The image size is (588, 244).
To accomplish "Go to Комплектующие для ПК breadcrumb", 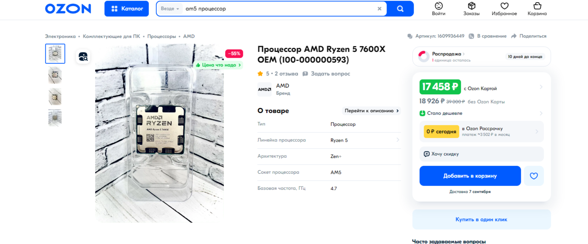I will click(x=111, y=36).
